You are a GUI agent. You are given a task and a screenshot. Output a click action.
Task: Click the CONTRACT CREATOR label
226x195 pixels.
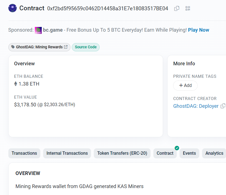195,99
